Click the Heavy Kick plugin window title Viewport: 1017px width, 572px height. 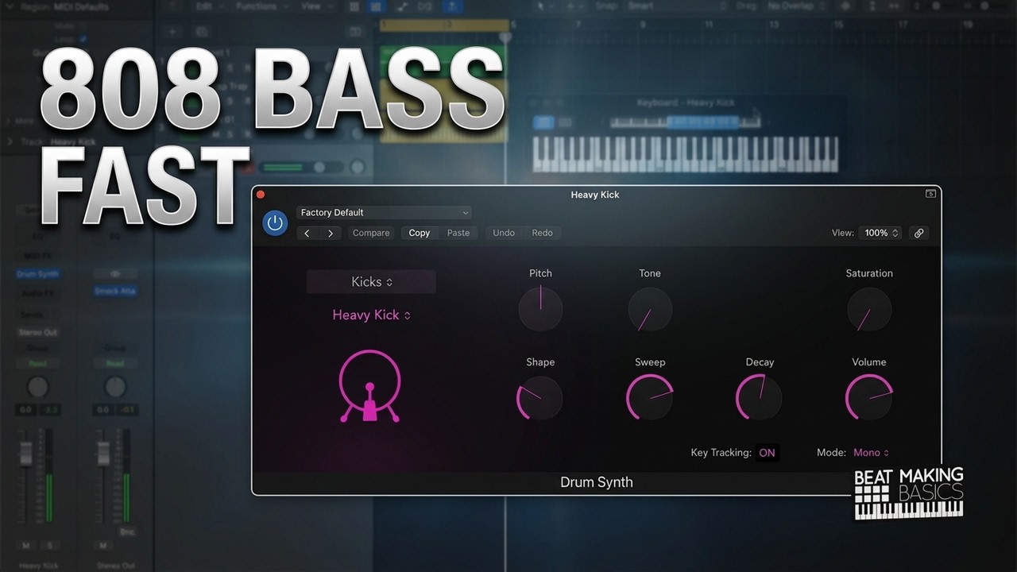(x=595, y=195)
